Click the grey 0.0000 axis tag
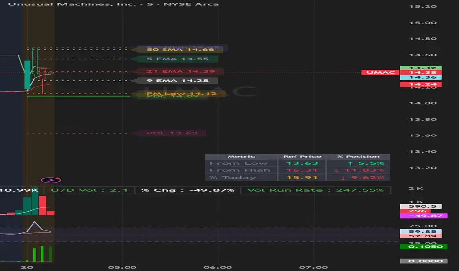The image size is (459, 271). (424, 261)
